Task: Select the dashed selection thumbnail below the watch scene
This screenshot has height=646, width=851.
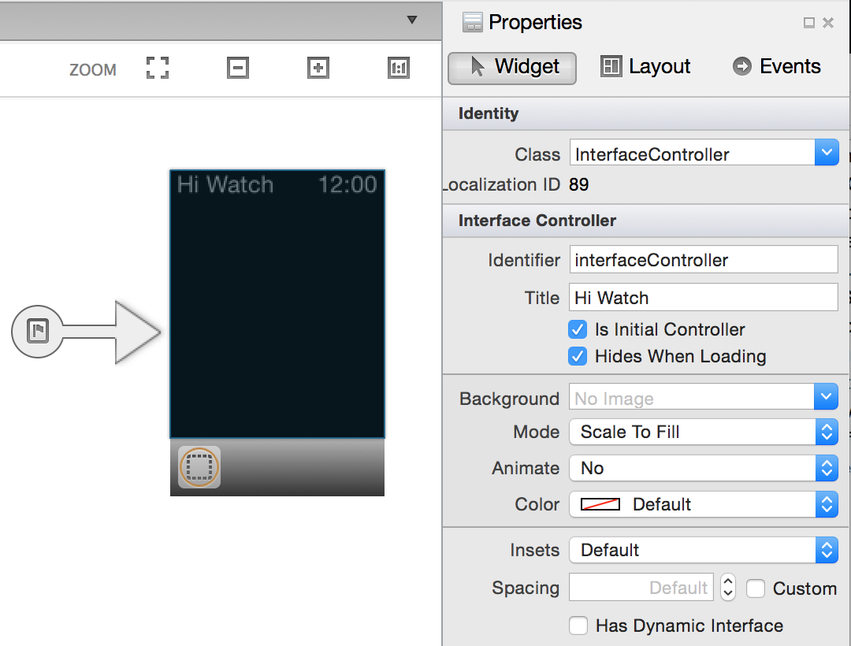Action: pos(198,466)
